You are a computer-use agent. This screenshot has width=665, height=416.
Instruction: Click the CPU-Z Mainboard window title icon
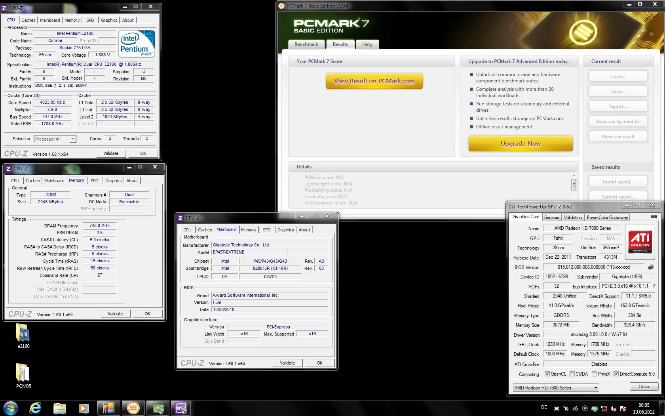pos(180,218)
